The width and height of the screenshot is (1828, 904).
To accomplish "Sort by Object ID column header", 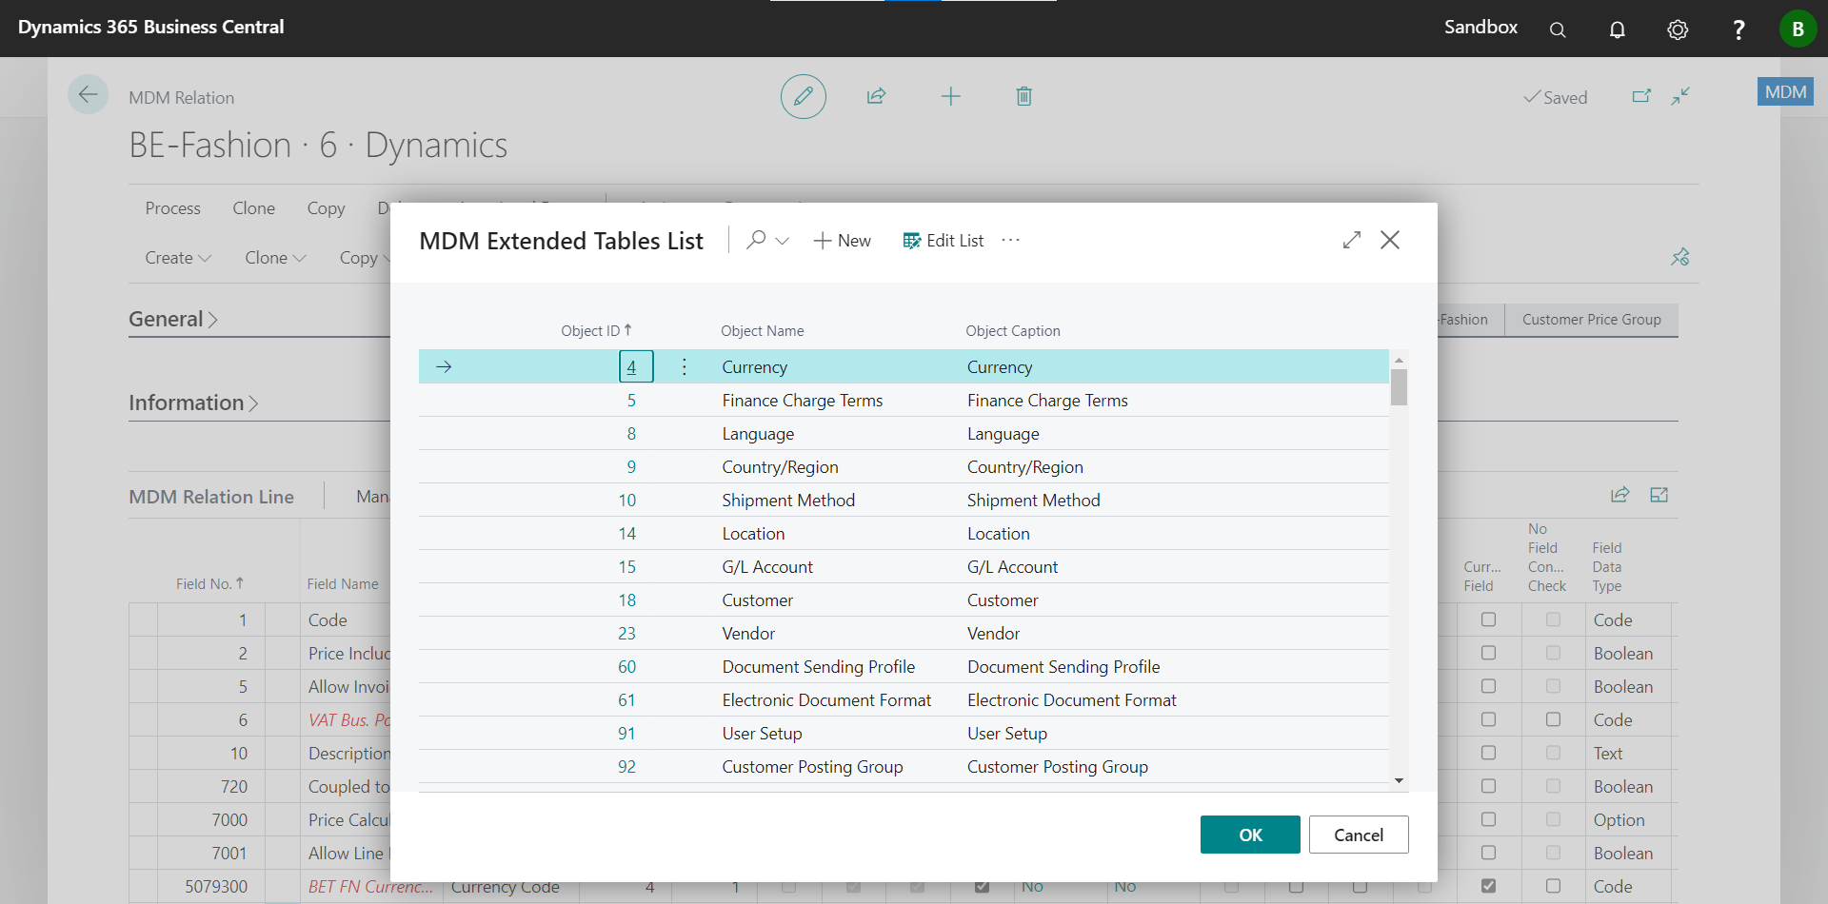I will coord(596,330).
